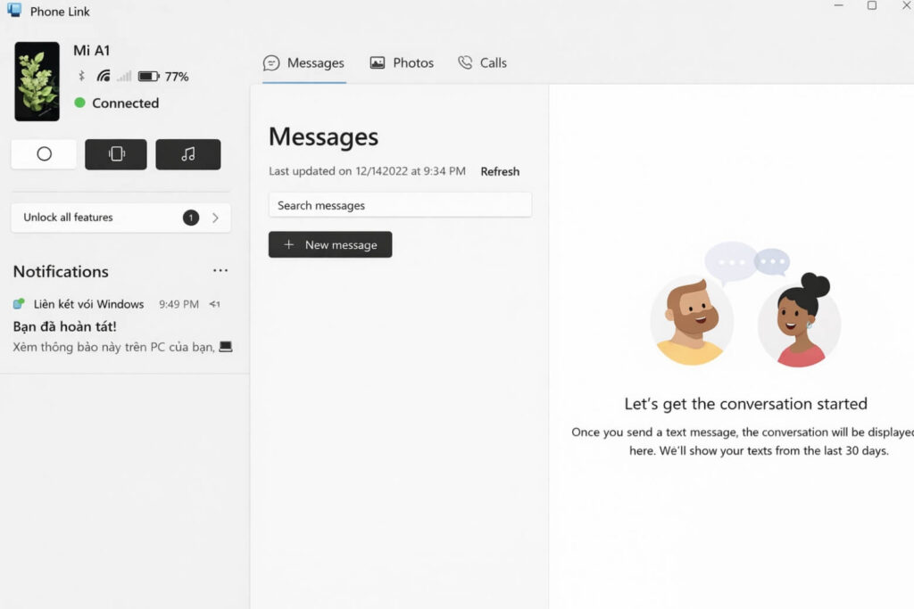The image size is (914, 609).
Task: Open the Photos tab
Action: 402,63
